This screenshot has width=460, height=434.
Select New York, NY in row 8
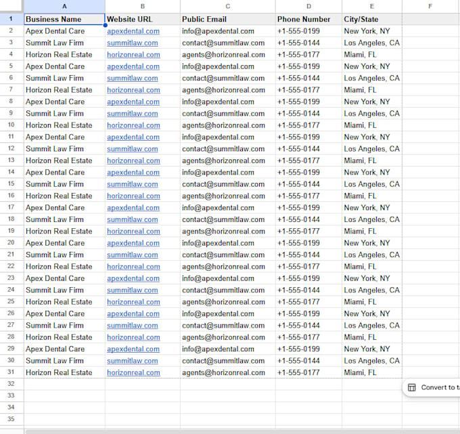(371, 102)
